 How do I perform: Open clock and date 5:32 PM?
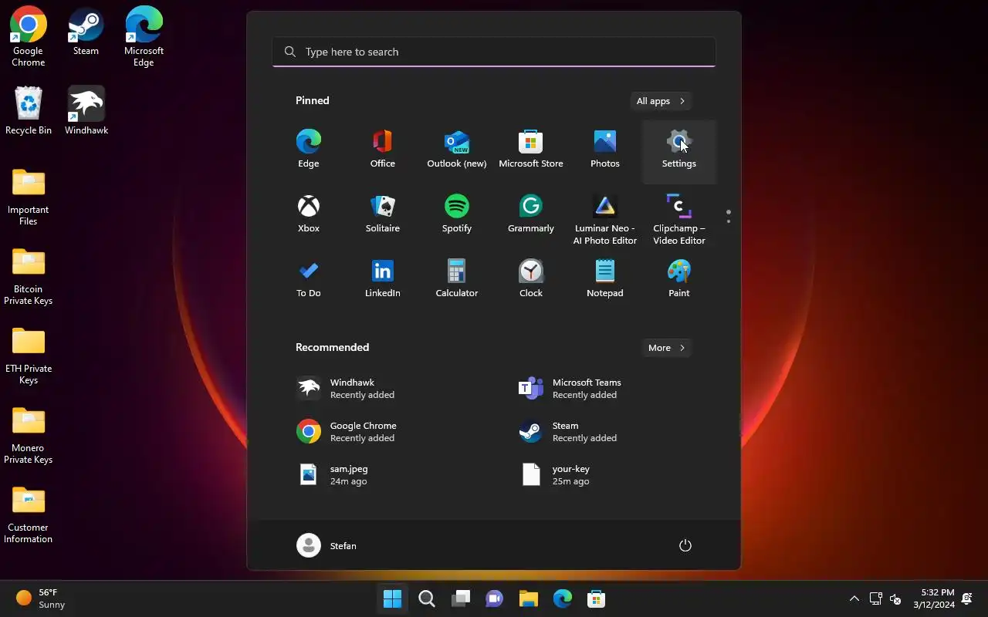coord(934,598)
